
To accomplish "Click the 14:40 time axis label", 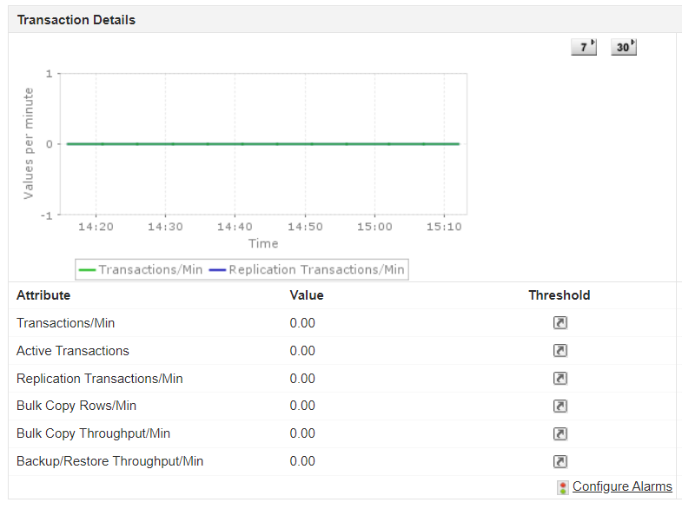I will point(235,227).
